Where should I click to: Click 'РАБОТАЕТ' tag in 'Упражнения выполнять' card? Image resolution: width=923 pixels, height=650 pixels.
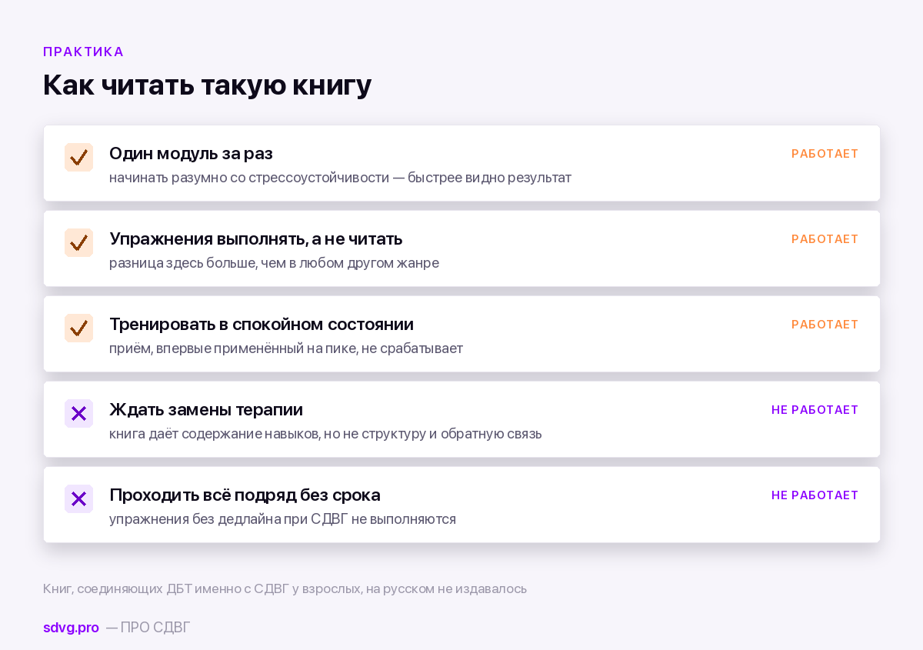coord(825,239)
